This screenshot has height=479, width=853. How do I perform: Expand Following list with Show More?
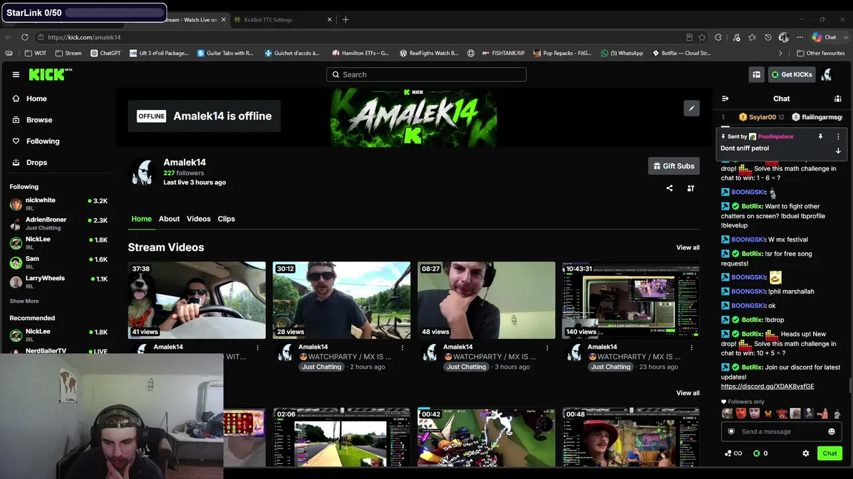click(24, 301)
